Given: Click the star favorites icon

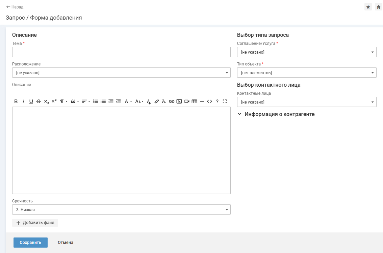Looking at the screenshot, I should (368, 7).
